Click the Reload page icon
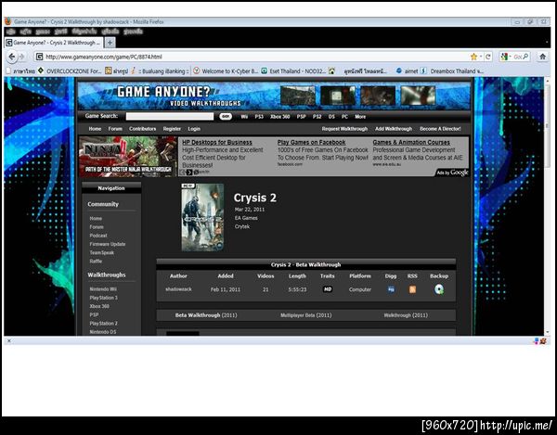Image resolution: width=557 pixels, height=435 pixels. [488, 57]
